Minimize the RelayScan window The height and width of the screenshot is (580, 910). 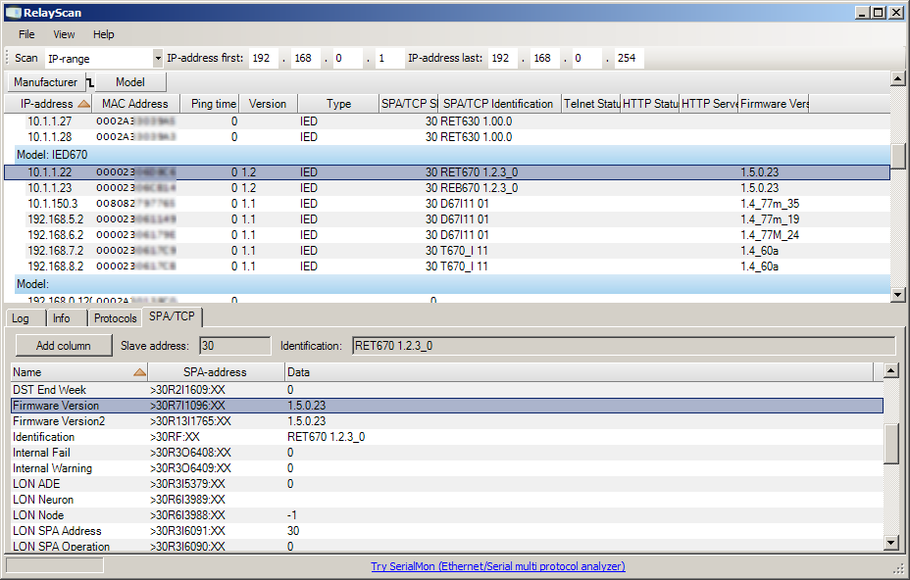863,13
